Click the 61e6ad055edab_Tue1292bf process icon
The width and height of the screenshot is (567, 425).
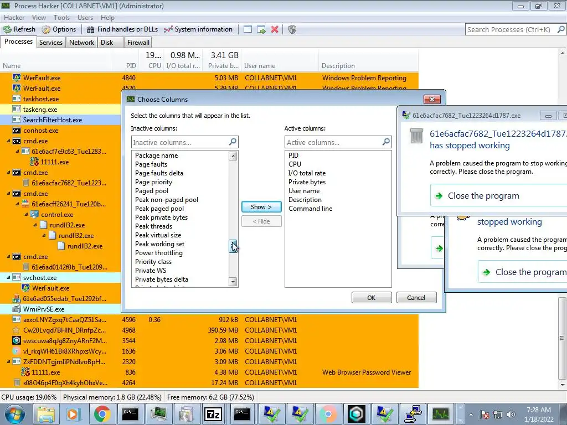[16, 298]
